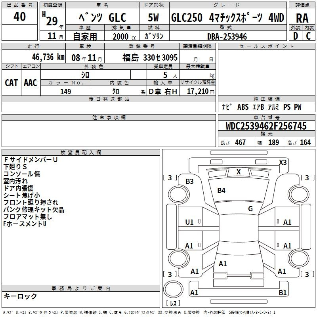Screen dimensions: 317x317
Task: Click the note 下廻りS
Action: (x=15, y=167)
